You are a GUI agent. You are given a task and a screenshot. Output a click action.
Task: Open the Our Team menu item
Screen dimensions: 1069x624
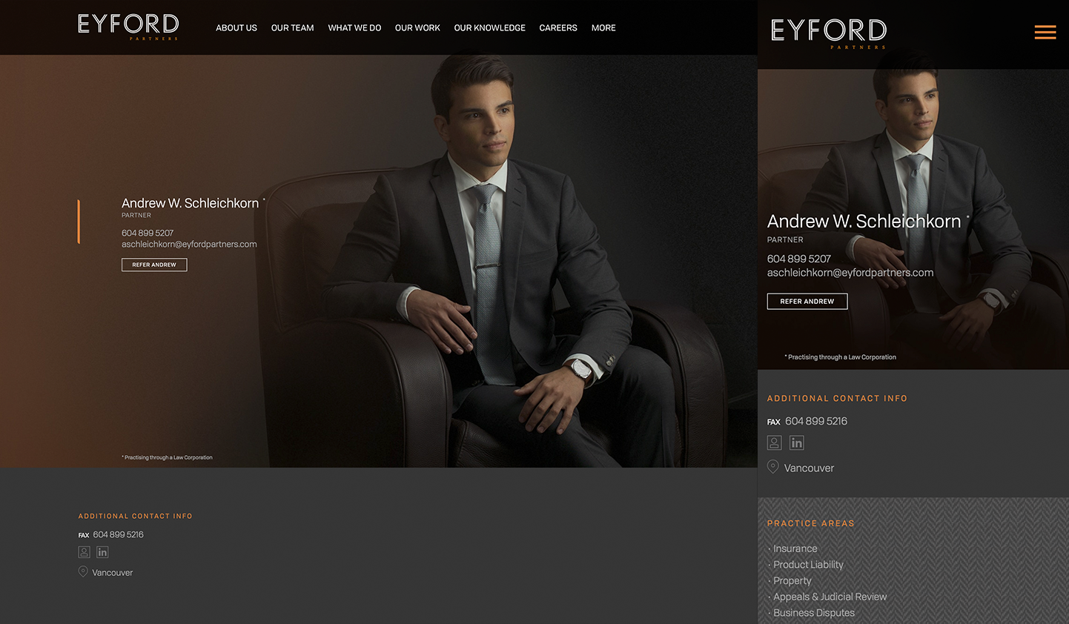292,28
